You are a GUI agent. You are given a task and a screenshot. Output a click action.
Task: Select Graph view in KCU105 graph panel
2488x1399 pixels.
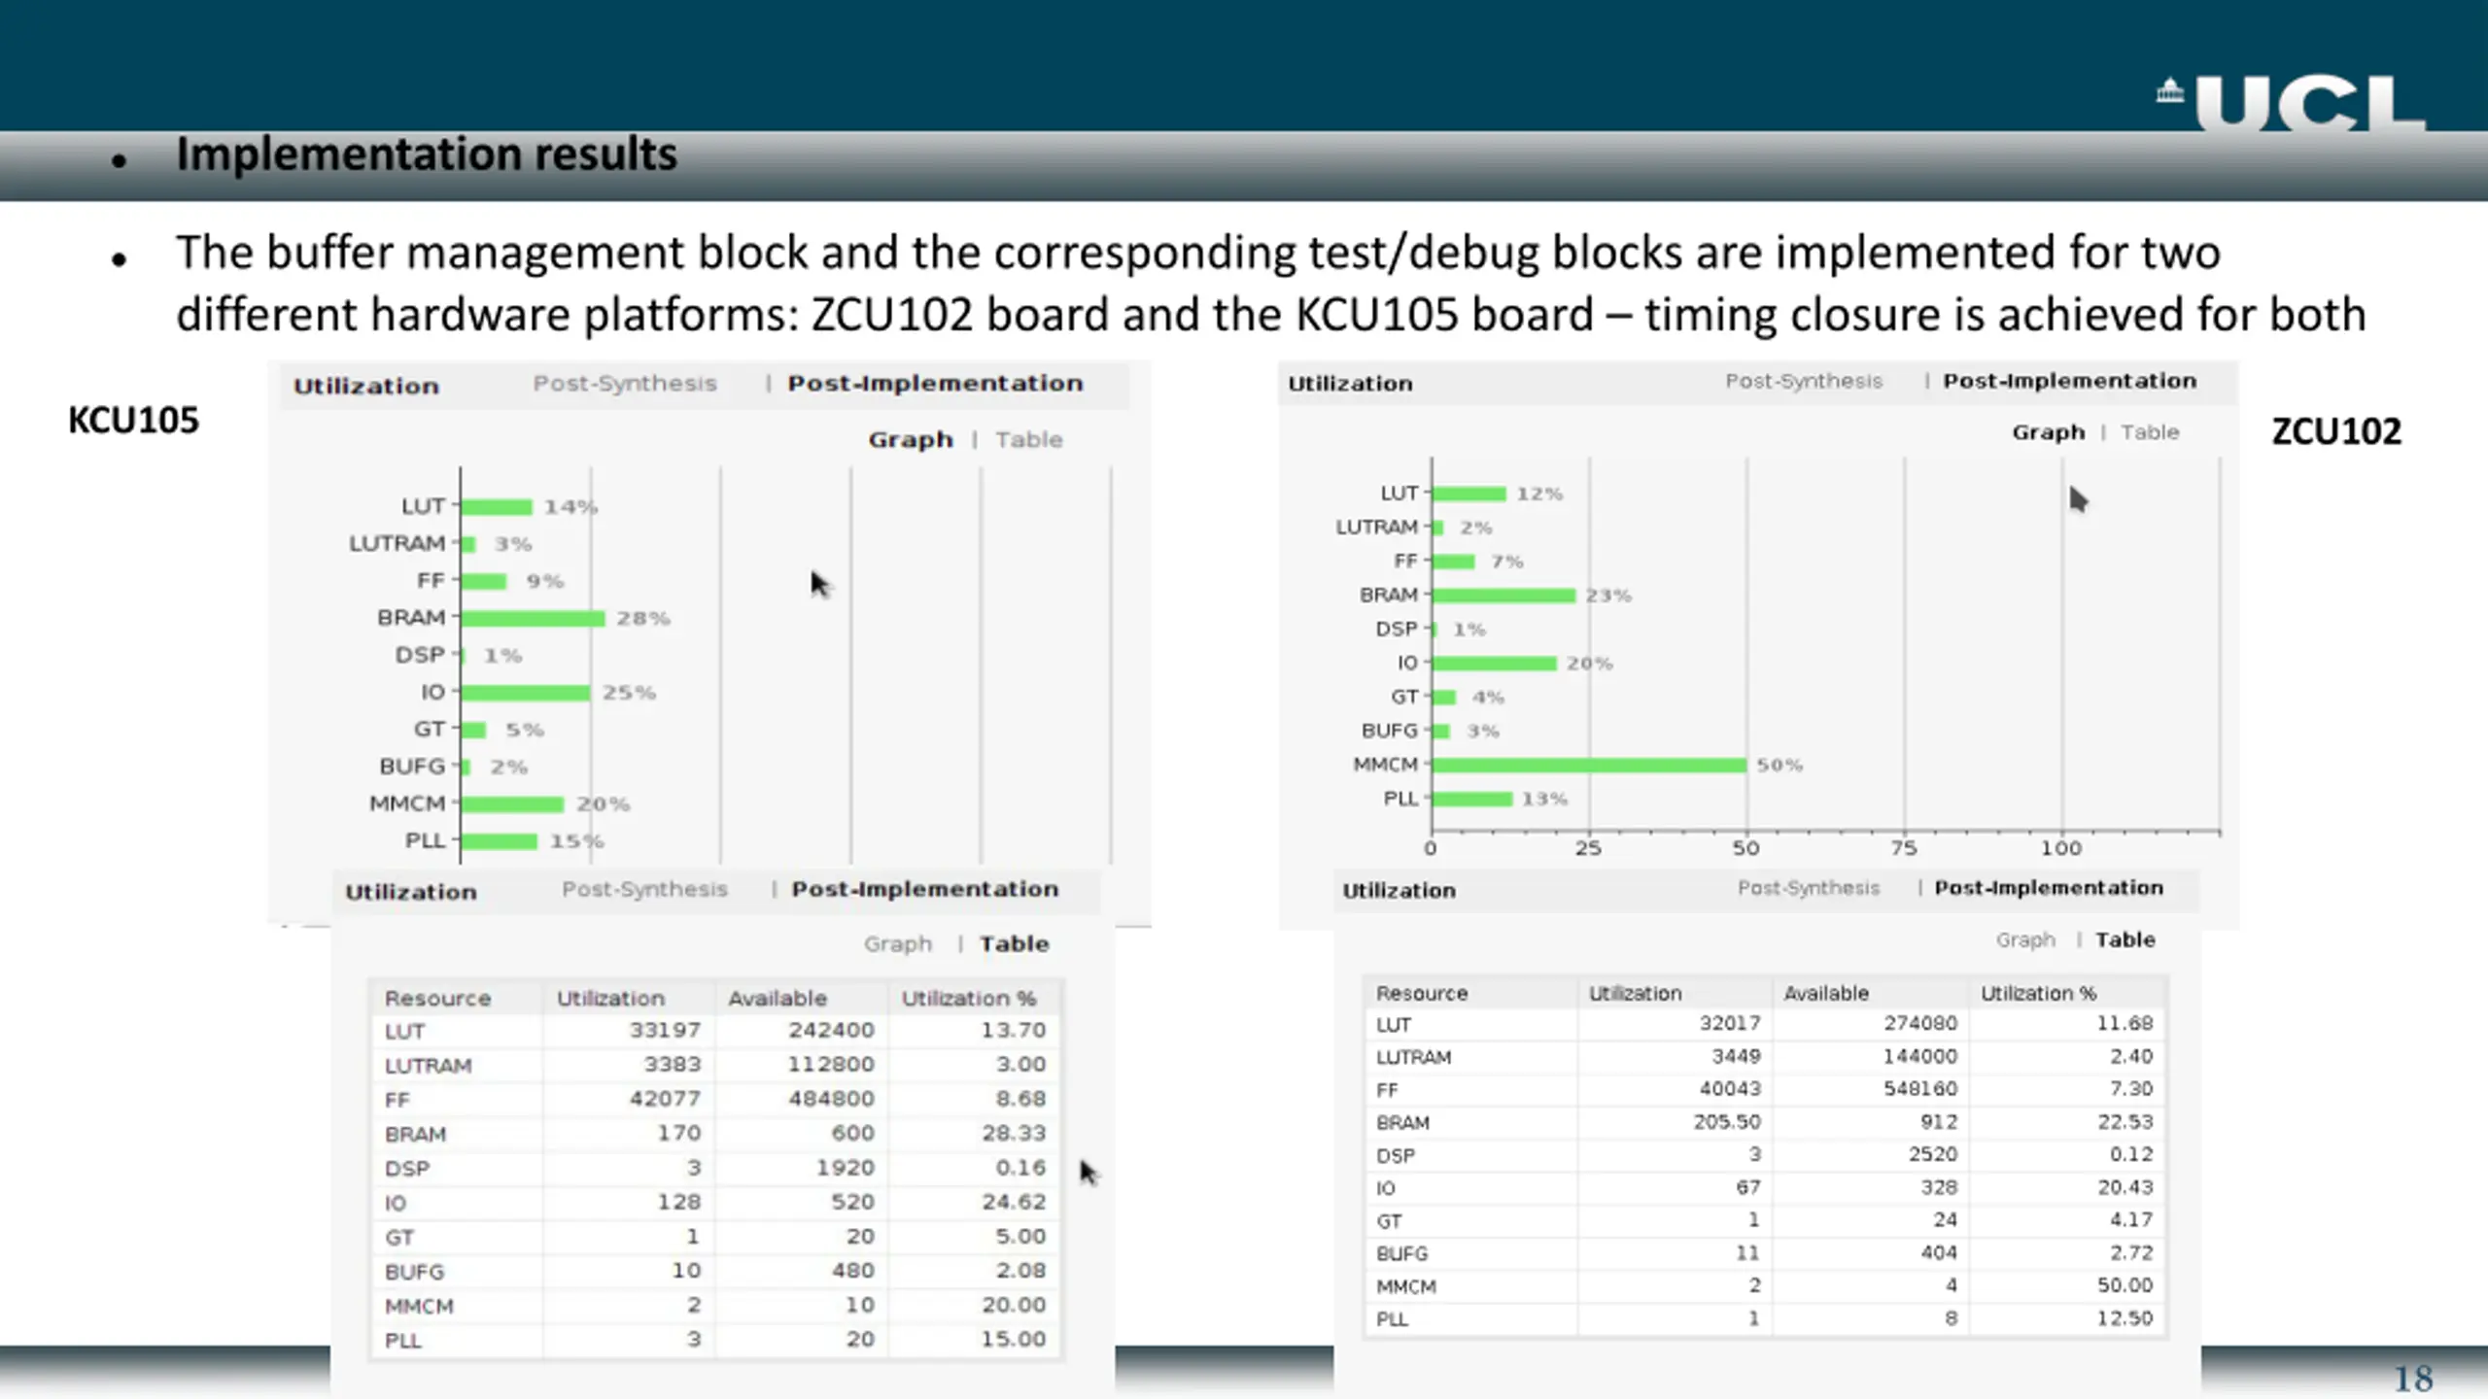click(x=911, y=440)
